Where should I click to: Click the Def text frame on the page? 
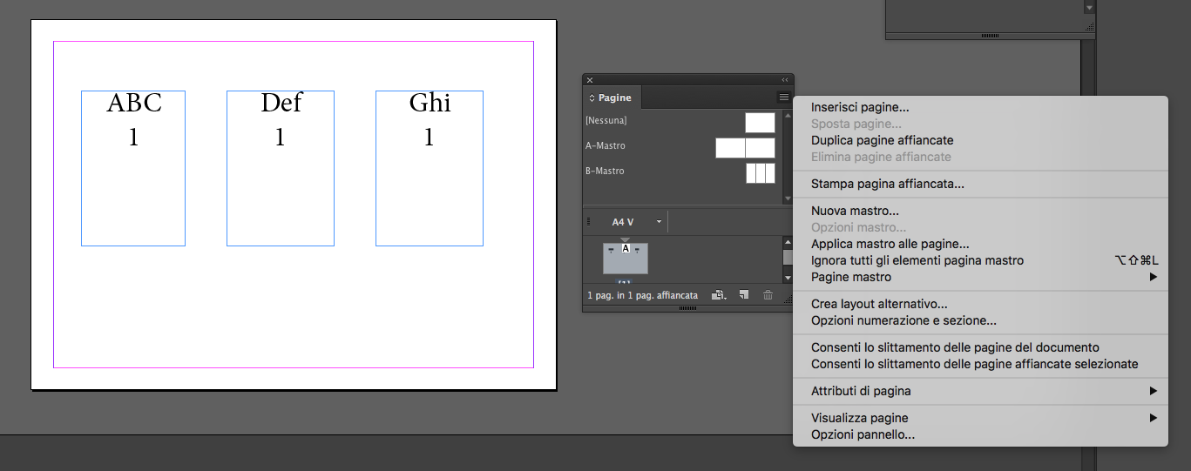tap(281, 168)
